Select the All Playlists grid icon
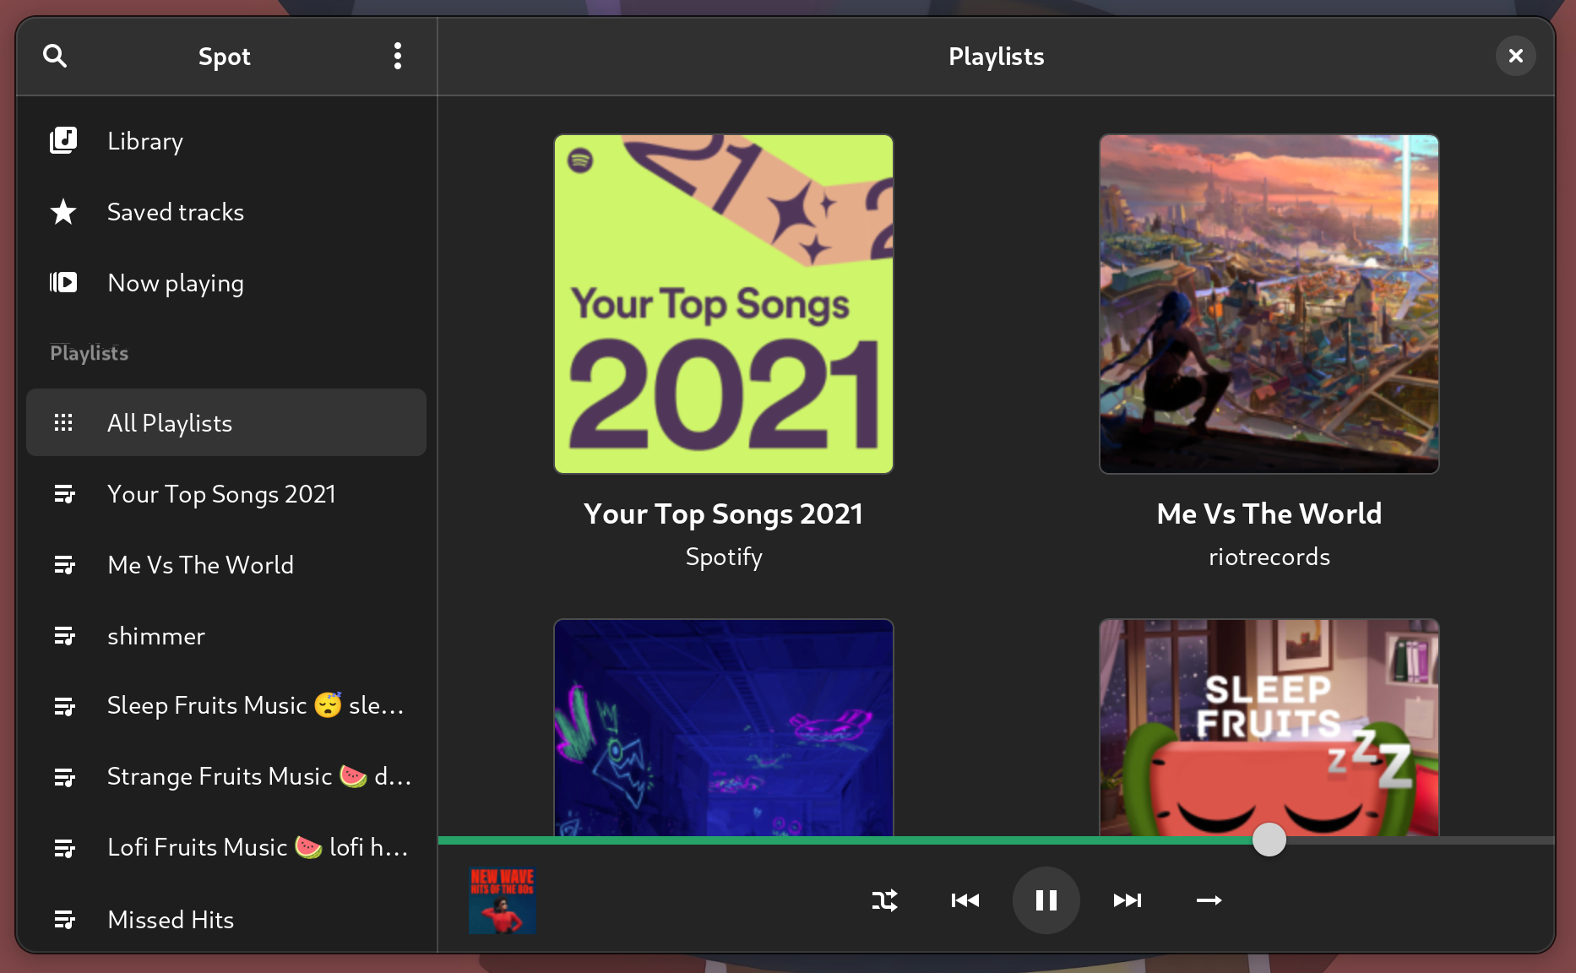The width and height of the screenshot is (1576, 973). (x=64, y=422)
